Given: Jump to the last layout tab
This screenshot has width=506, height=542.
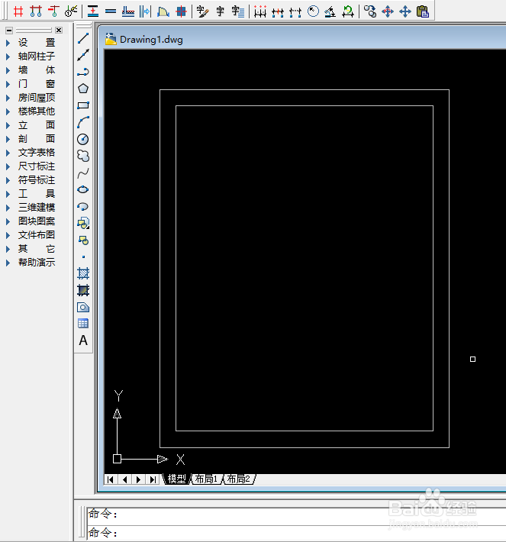Looking at the screenshot, I should click(153, 479).
